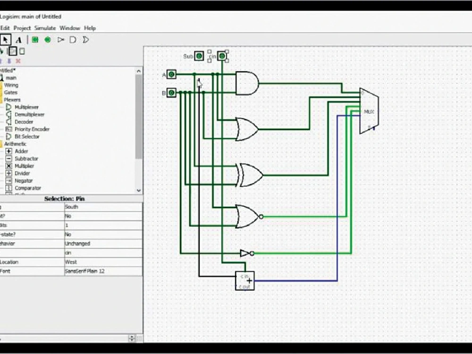Screen dimensions: 472x354
Task: Click the zoom stepper at panel bottom
Action: (x=132, y=338)
